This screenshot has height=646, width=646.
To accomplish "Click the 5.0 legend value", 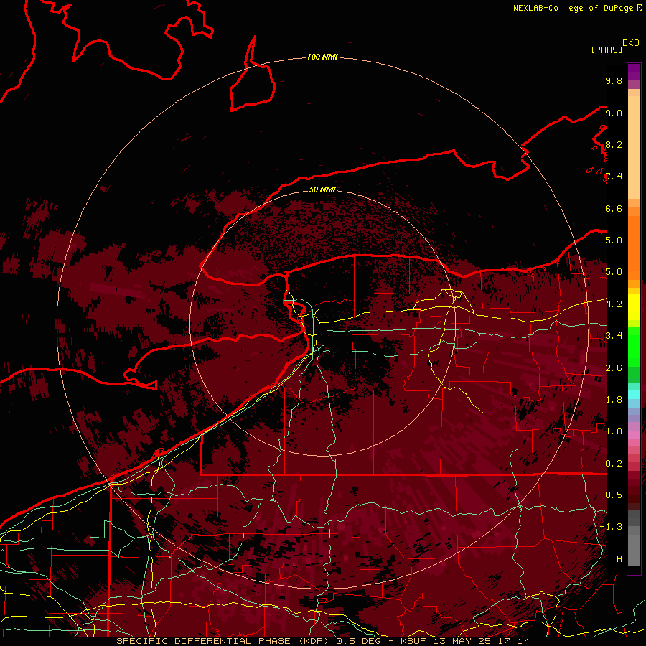I will pyautogui.click(x=614, y=272).
